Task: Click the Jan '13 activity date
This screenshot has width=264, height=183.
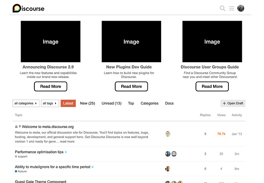Action: [237, 134]
